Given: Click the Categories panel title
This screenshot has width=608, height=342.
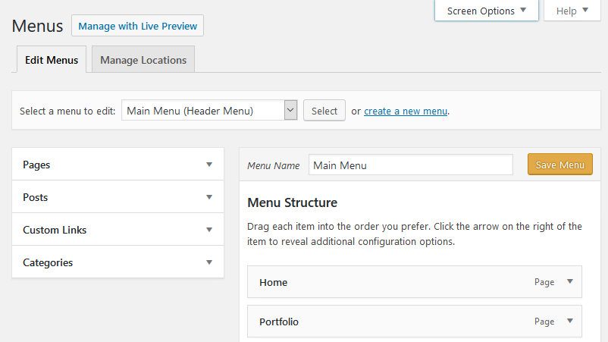Looking at the screenshot, I should point(48,262).
